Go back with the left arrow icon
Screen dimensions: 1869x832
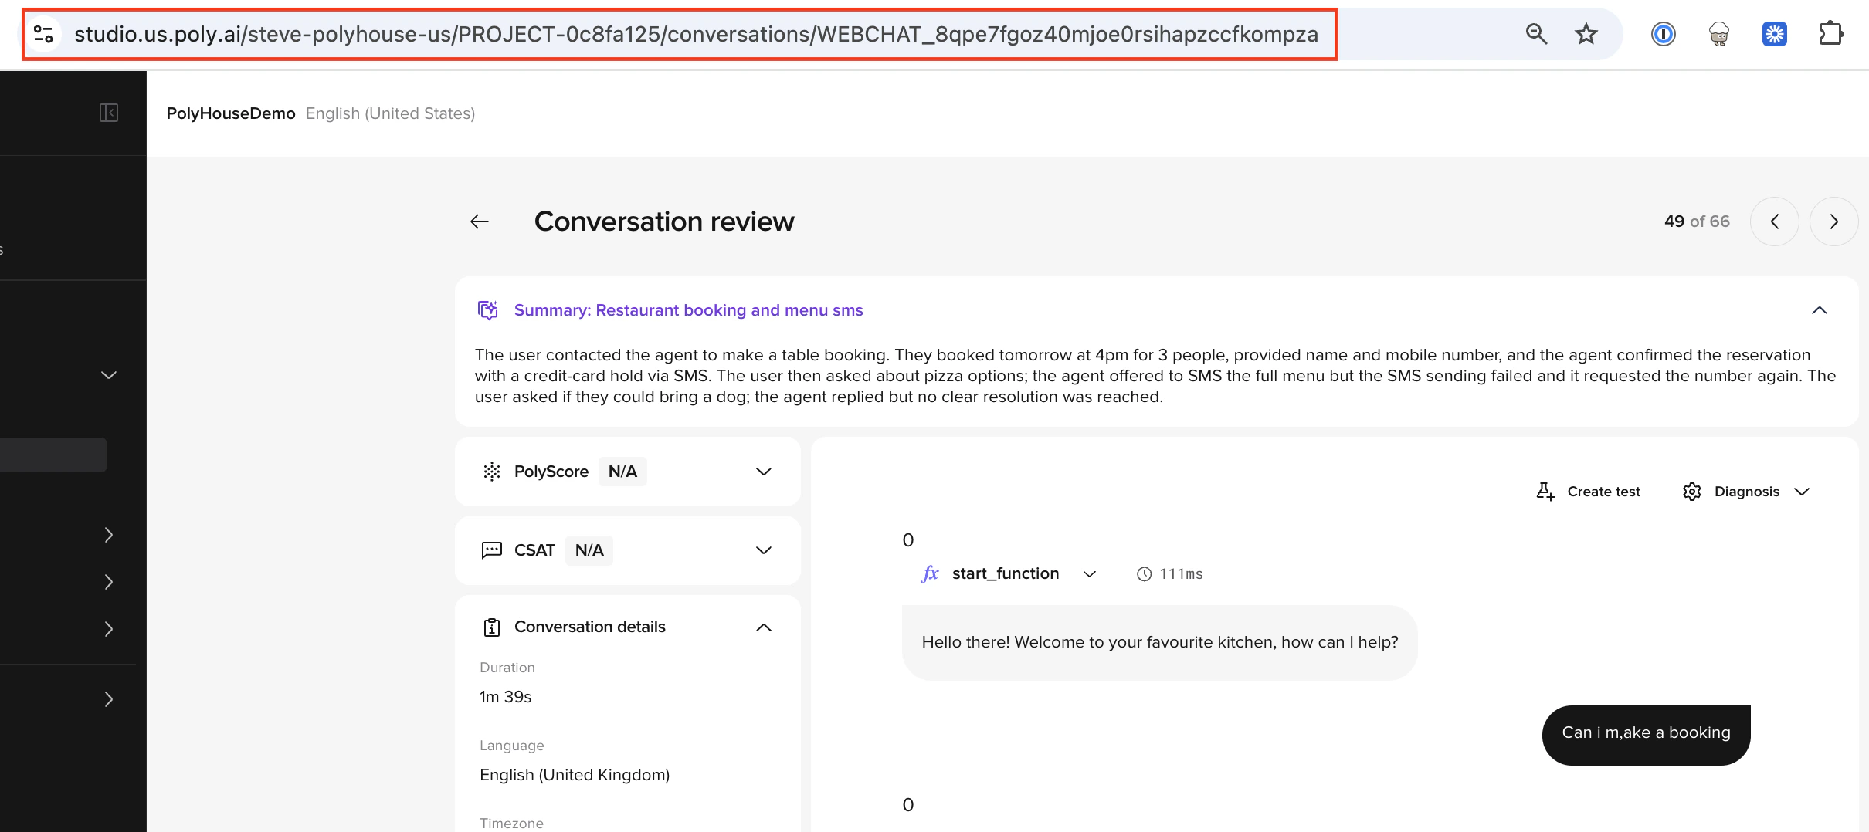480,222
